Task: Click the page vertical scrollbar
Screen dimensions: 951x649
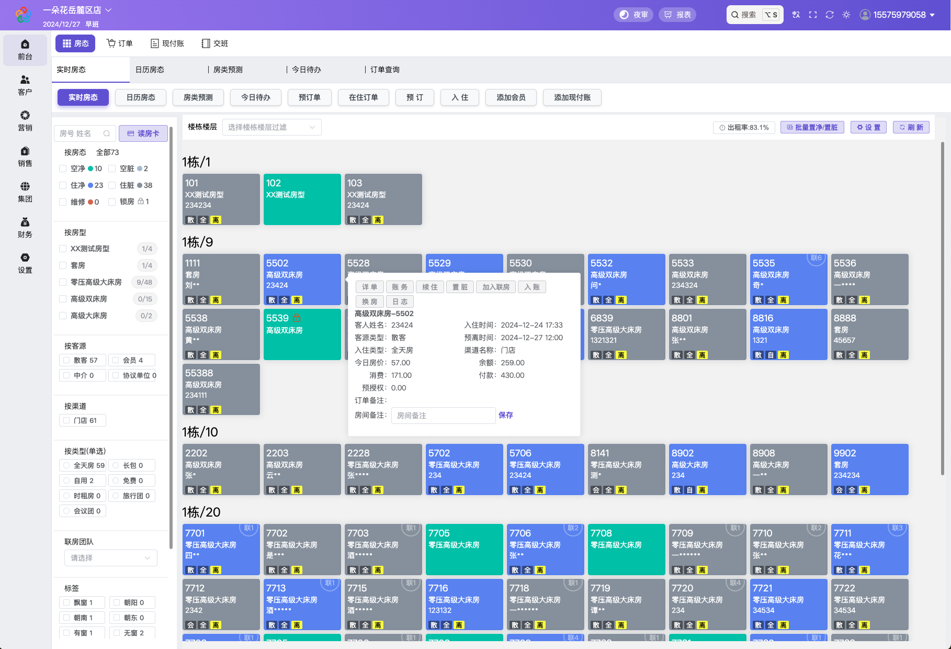Action: (x=943, y=309)
